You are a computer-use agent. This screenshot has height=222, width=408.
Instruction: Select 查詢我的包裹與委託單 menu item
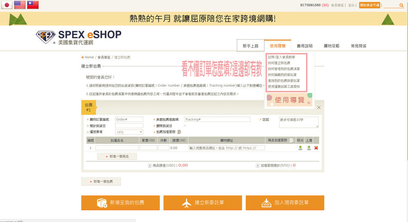[284, 81]
